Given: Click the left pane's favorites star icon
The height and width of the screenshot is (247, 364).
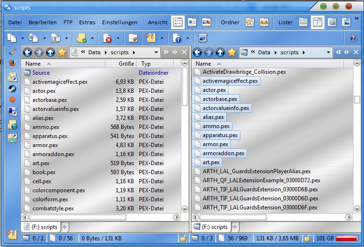Looking at the screenshot, I should pyautogui.click(x=62, y=52).
